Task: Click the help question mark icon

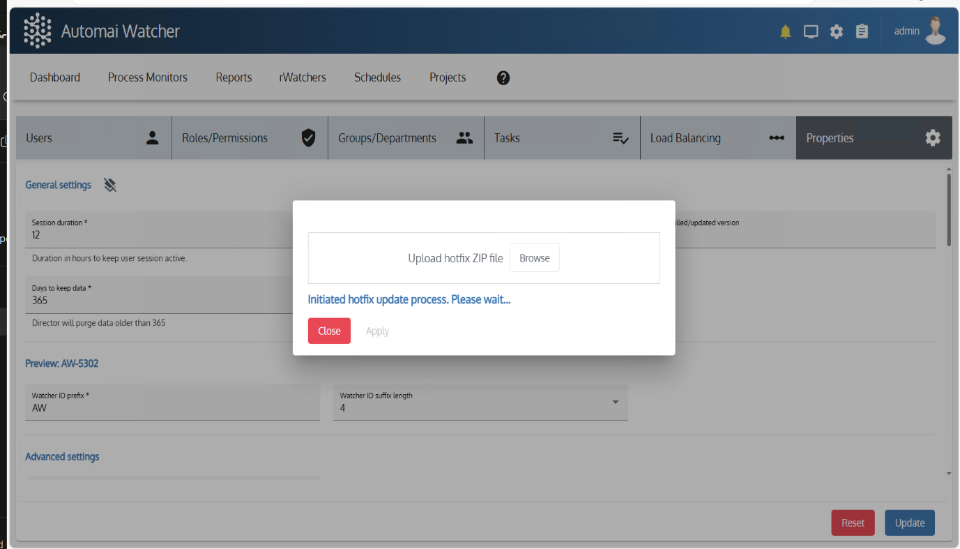Action: click(x=503, y=77)
